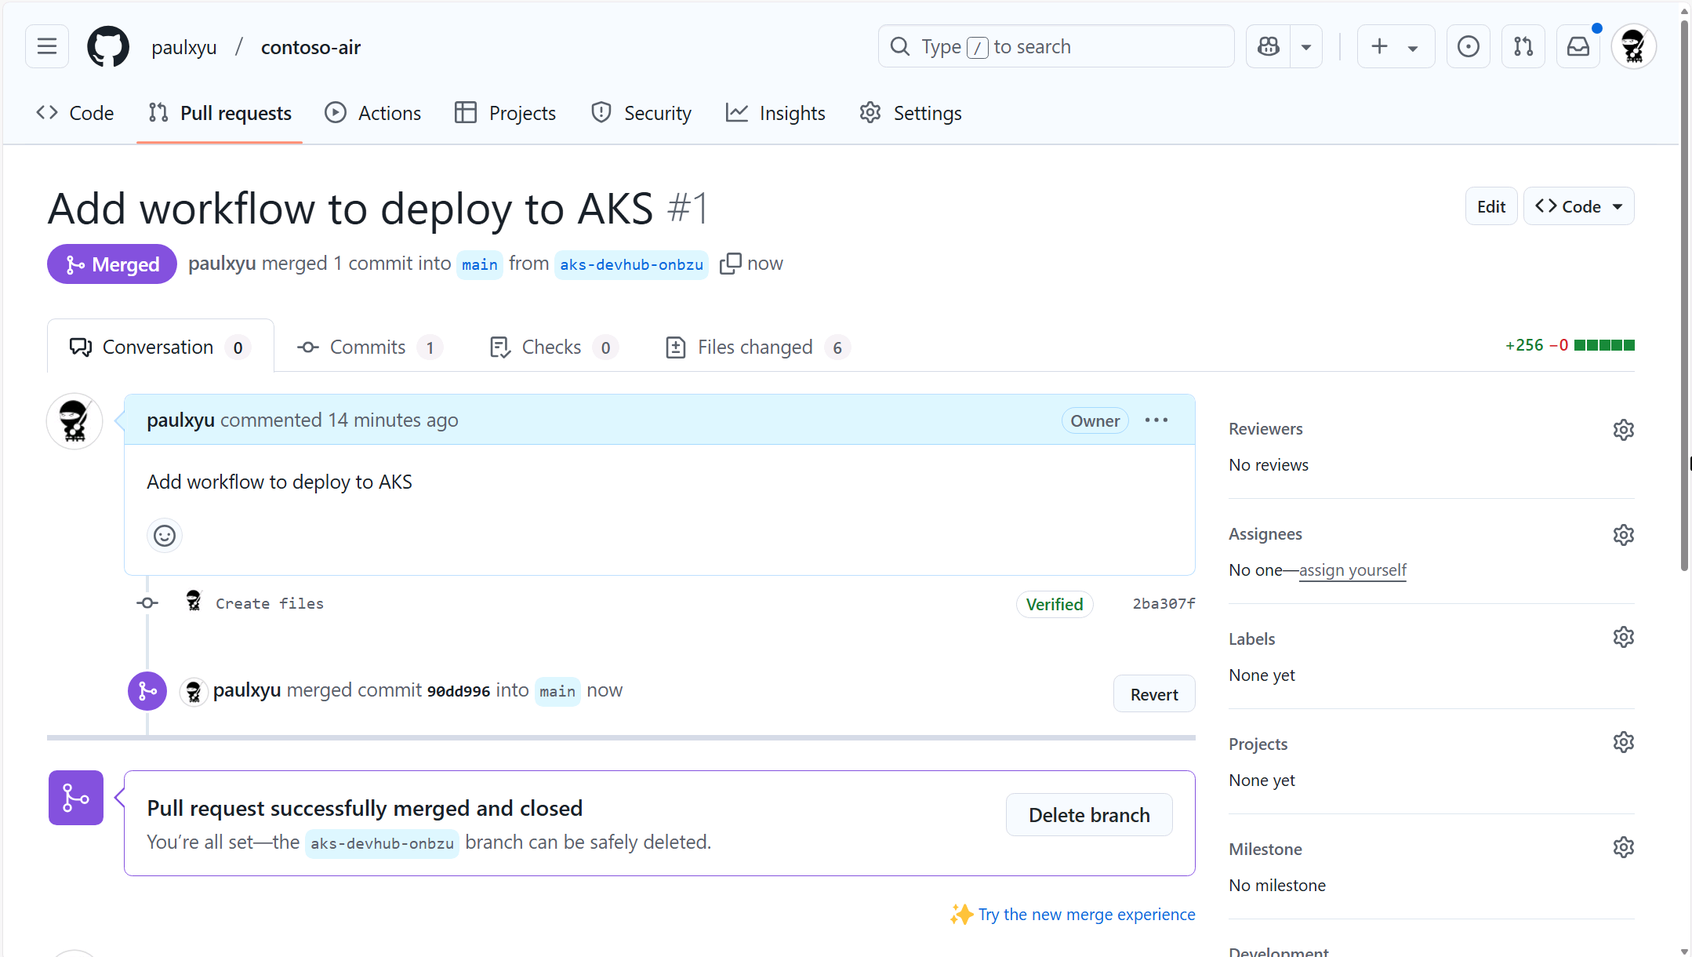The image size is (1692, 957).
Task: Switch to the Commits tab
Action: point(367,347)
